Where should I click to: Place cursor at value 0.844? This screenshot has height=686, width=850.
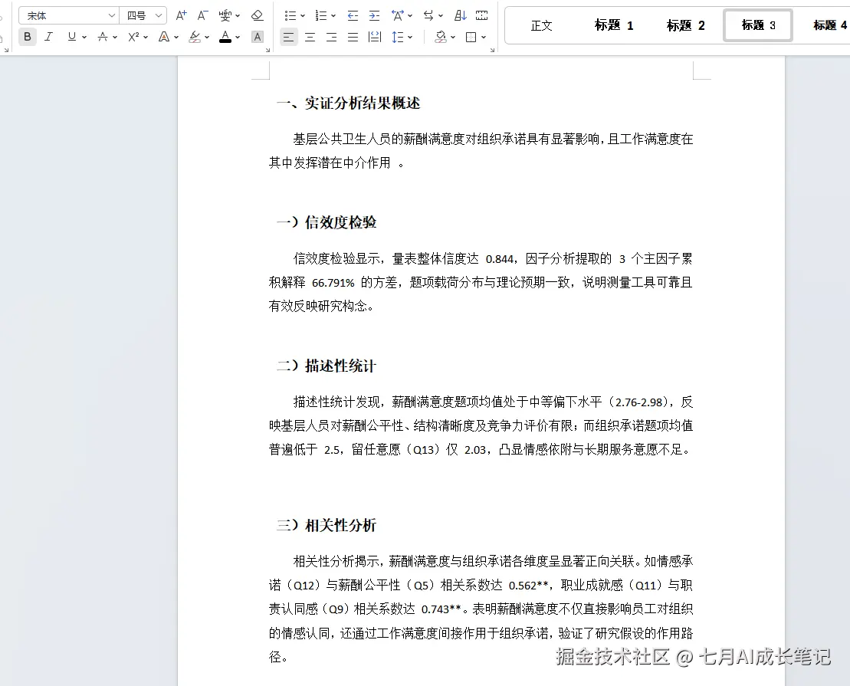[x=499, y=259]
